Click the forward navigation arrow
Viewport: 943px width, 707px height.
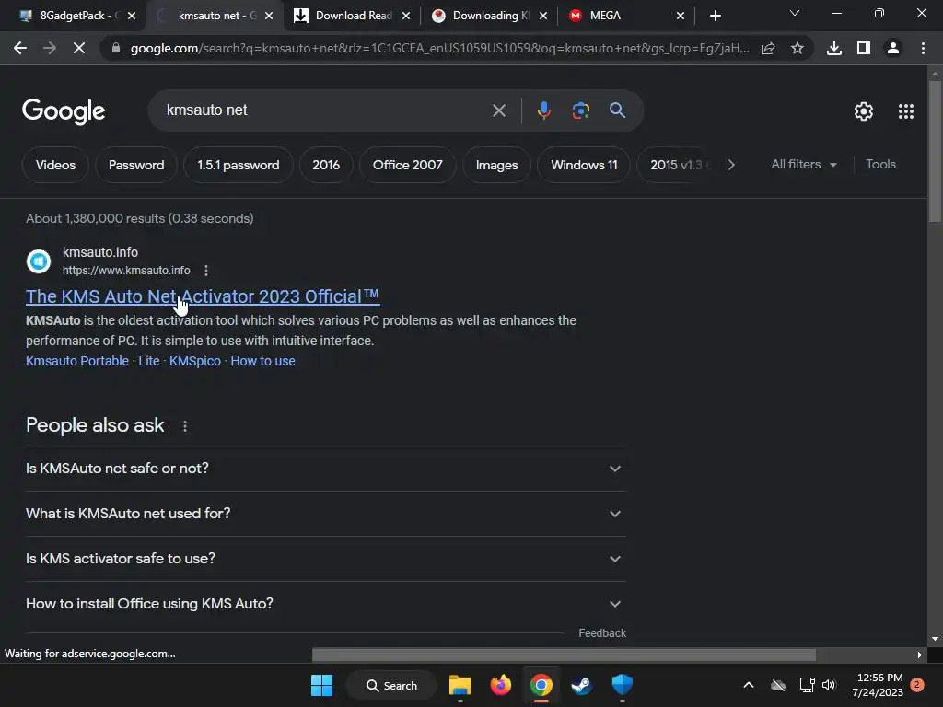[50, 48]
